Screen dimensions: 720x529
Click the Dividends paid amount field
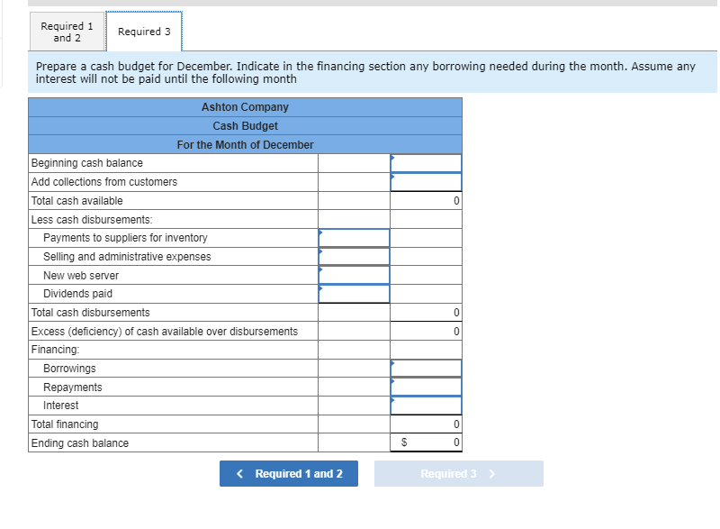(x=354, y=294)
